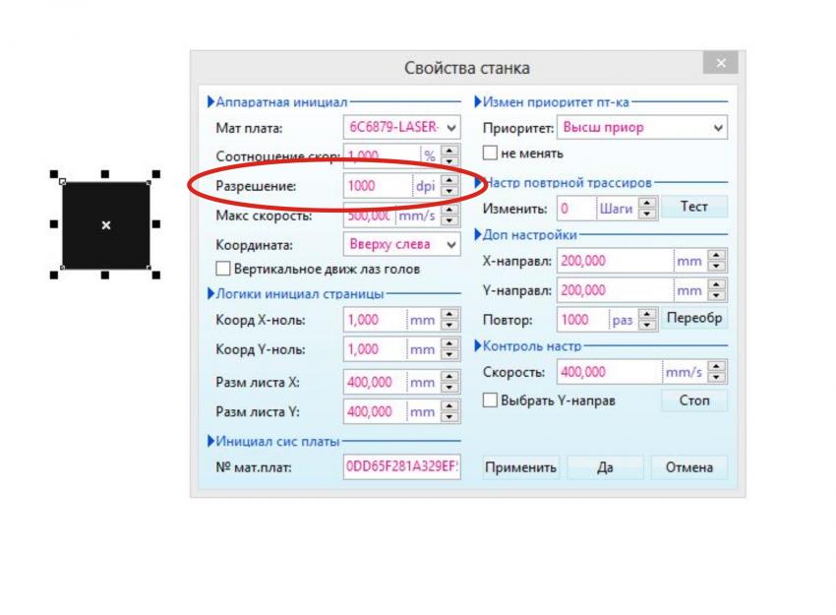Check the Выбрать Y-направ option
Viewport: 836px width, 615px height.
coord(490,400)
